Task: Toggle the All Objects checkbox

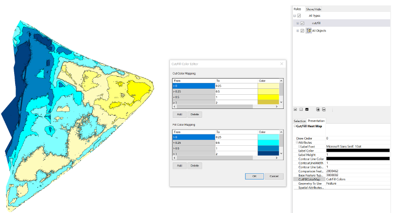Action: click(x=302, y=30)
